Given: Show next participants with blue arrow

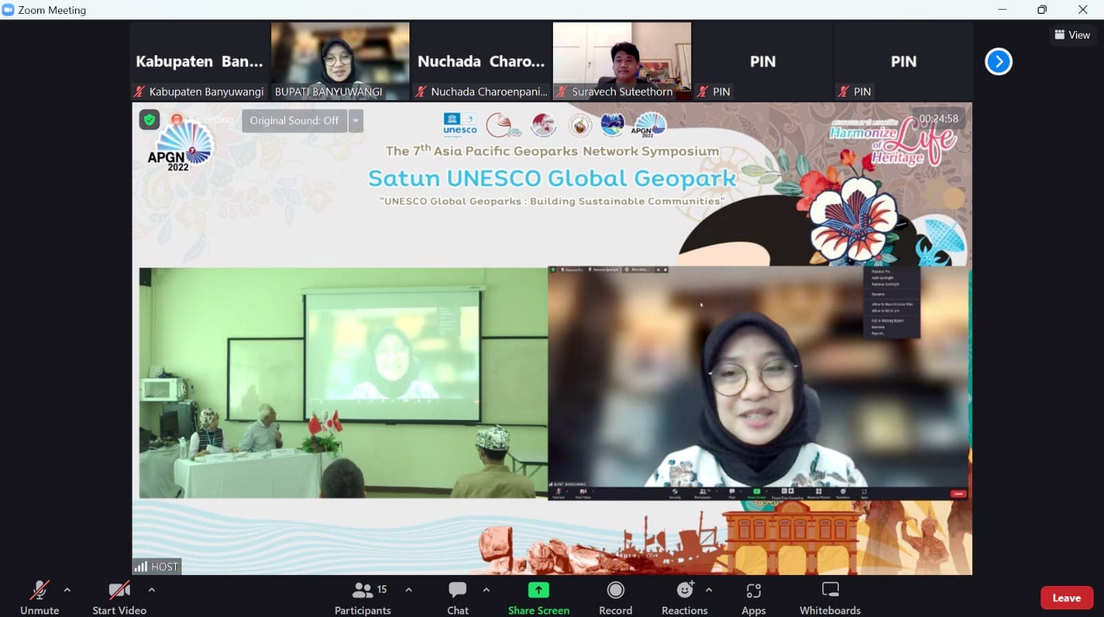Looking at the screenshot, I should click(x=998, y=61).
